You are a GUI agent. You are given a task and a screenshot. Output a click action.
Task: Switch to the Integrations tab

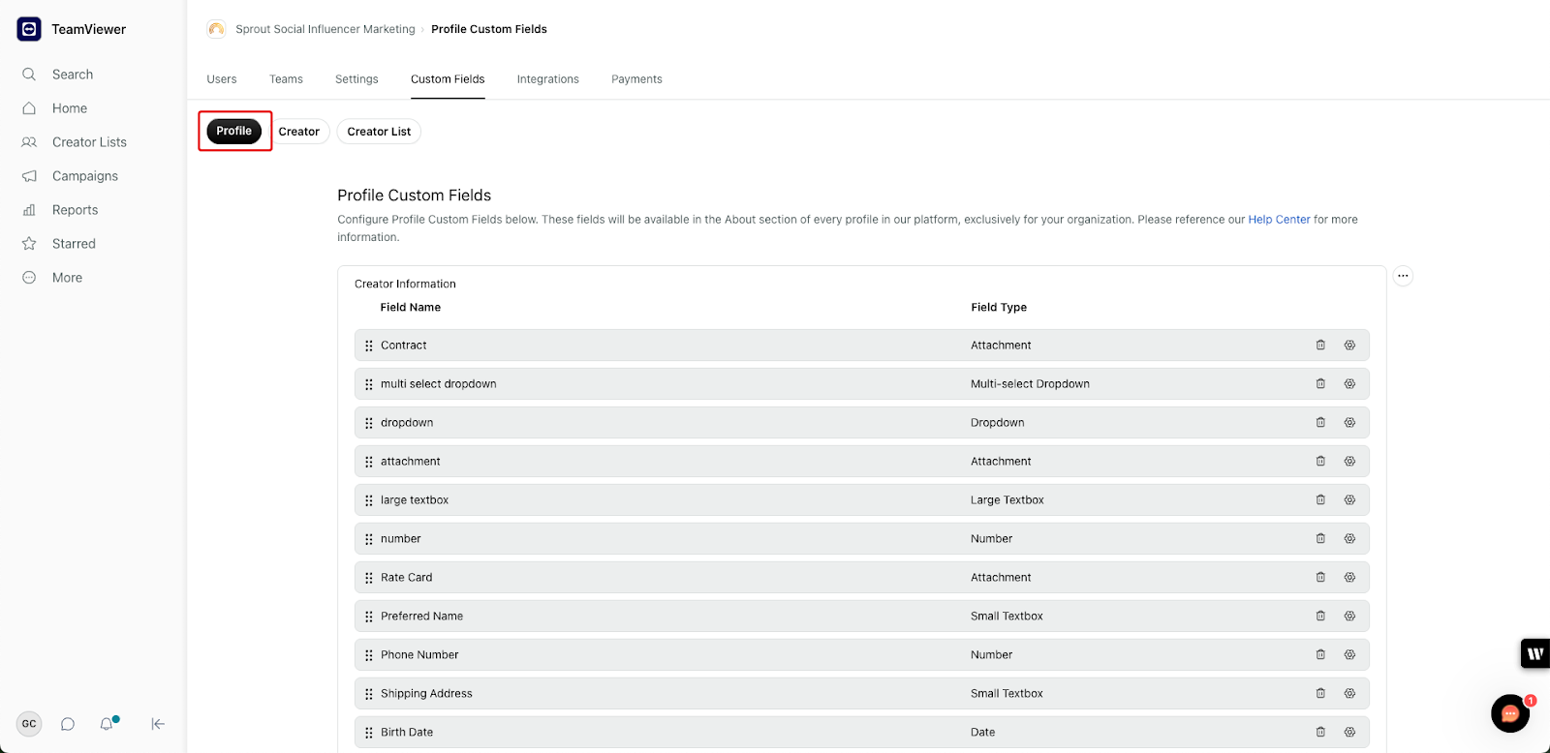click(548, 79)
